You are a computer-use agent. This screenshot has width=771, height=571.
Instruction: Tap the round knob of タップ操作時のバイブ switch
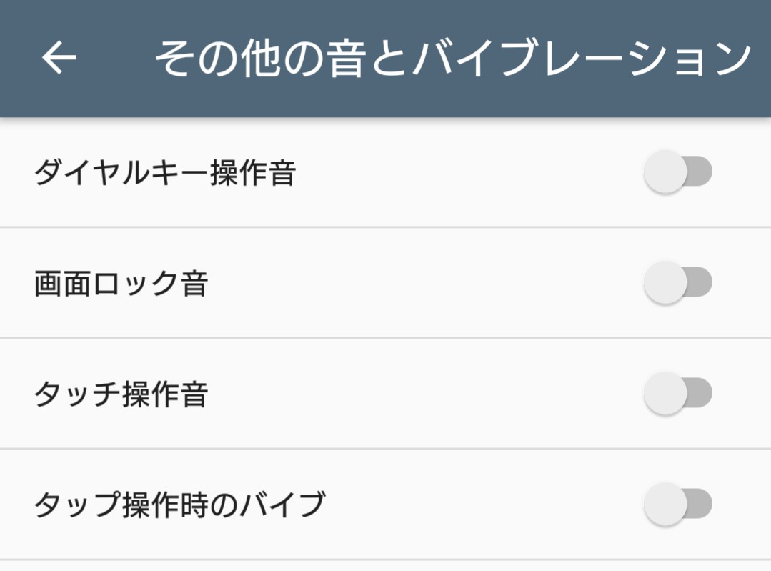[665, 504]
